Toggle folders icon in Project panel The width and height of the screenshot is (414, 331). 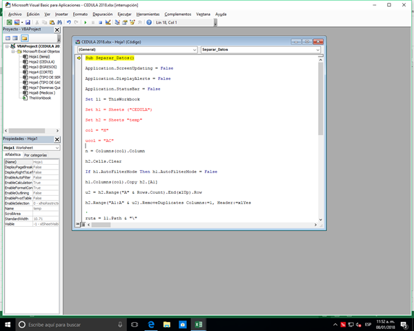coord(24,38)
